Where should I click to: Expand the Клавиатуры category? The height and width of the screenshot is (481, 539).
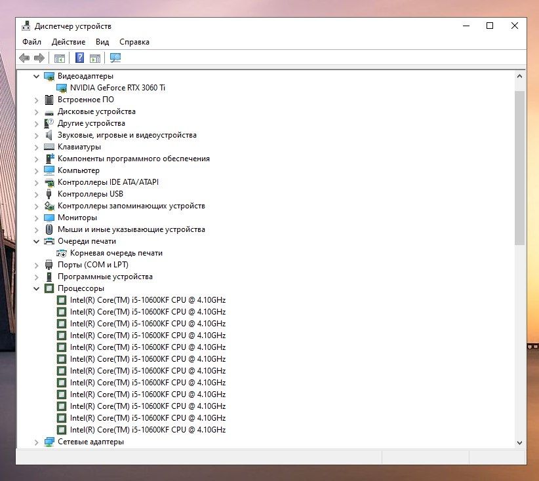pos(37,147)
